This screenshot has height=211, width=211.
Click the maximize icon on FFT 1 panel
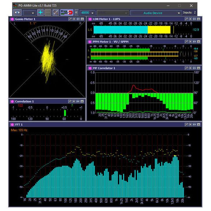point(199,124)
